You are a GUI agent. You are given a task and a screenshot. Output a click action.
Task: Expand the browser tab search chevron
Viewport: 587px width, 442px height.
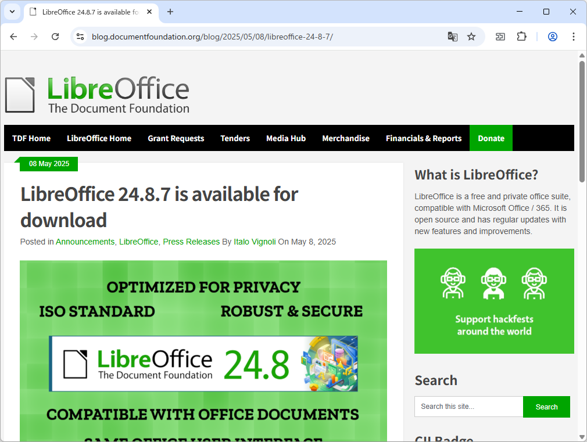click(12, 12)
